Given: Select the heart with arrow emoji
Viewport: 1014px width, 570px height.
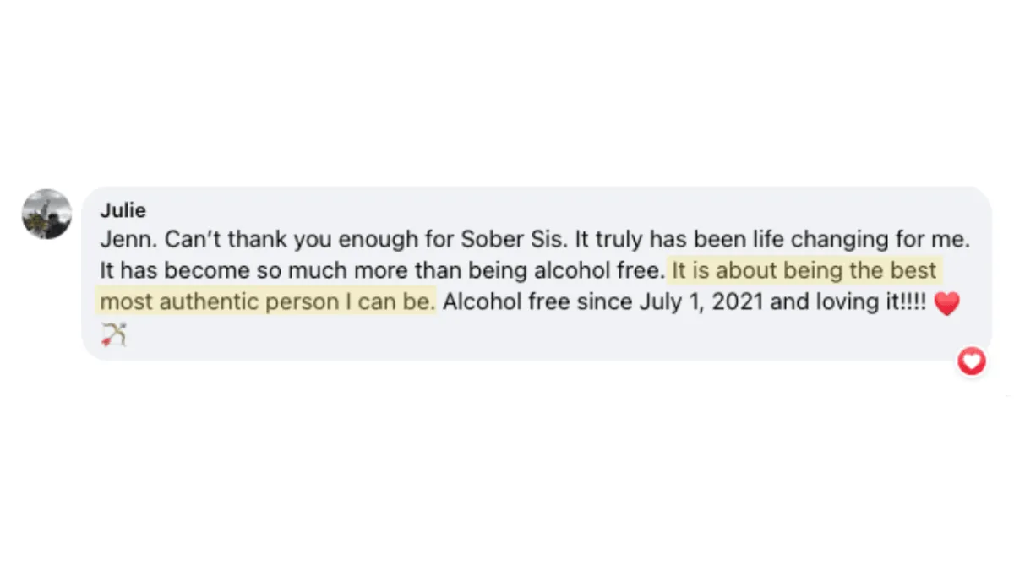Looking at the screenshot, I should coord(113,335).
